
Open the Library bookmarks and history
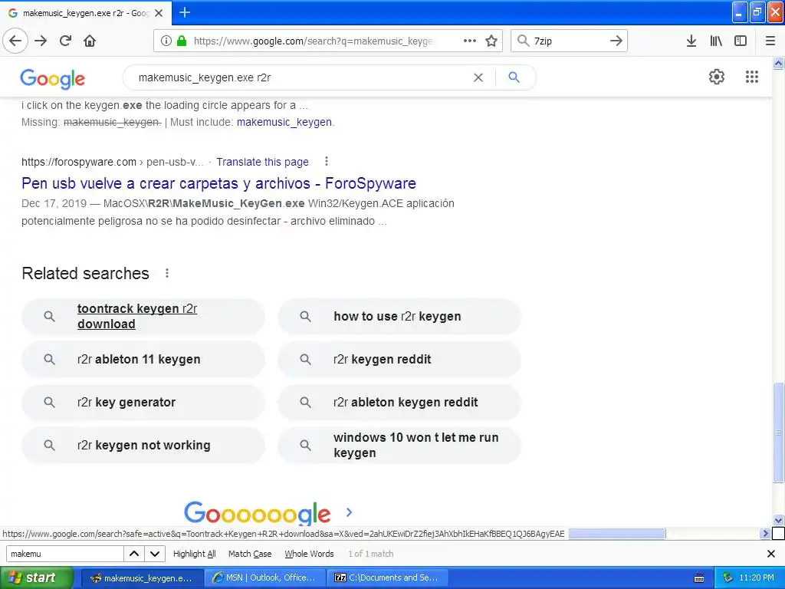tap(716, 41)
